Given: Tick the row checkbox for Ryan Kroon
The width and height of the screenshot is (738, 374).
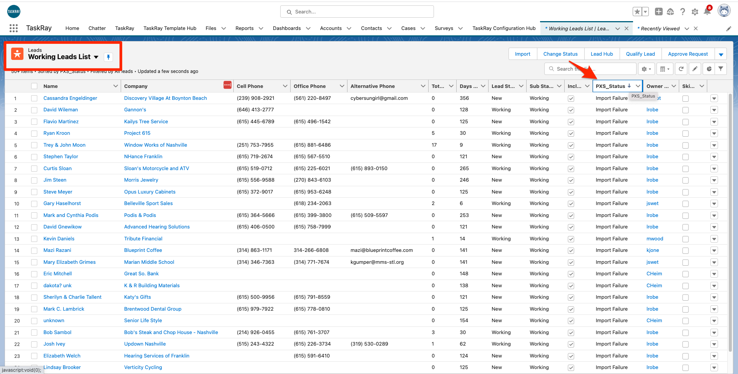Looking at the screenshot, I should pyautogui.click(x=34, y=134).
